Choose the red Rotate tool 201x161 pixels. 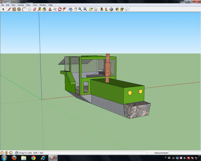(60, 9)
